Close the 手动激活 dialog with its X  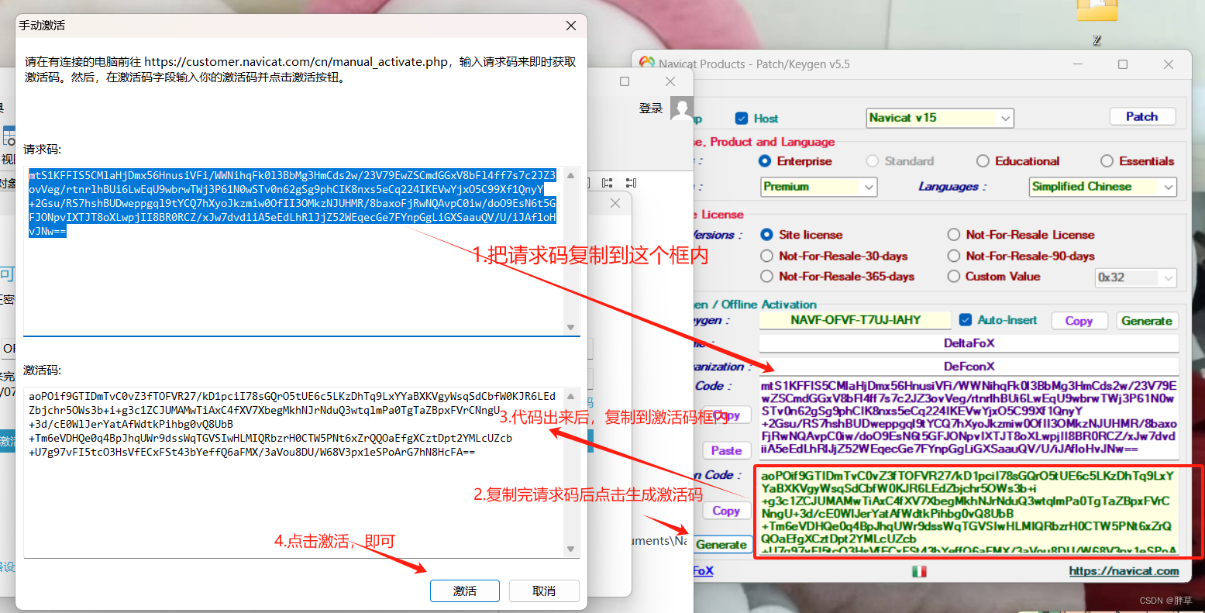coord(571,26)
